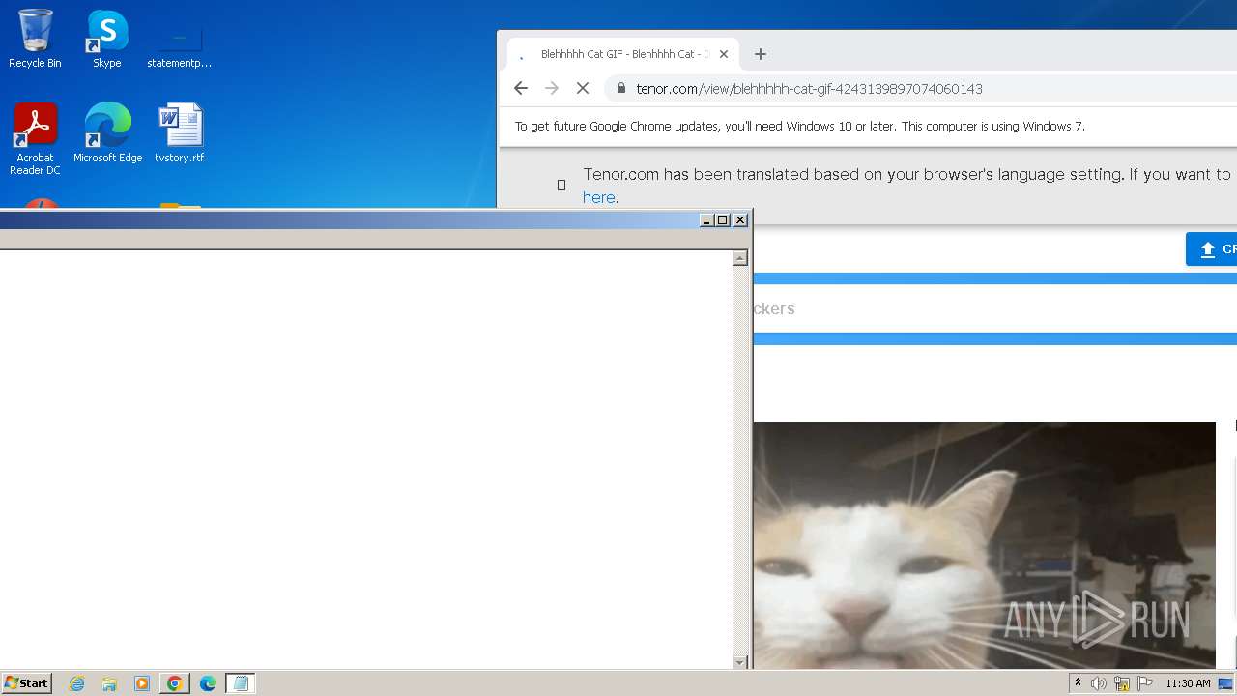Click the lock icon in the address bar
This screenshot has width=1237, height=696.
620,88
